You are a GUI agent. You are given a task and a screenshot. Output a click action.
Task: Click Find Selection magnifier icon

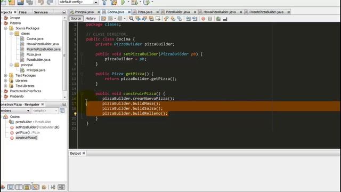[131, 19]
